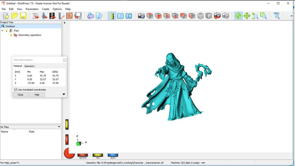The image size is (295, 166).
Task: Click the red ROTATE thumbwheel
Action: click(x=82, y=155)
